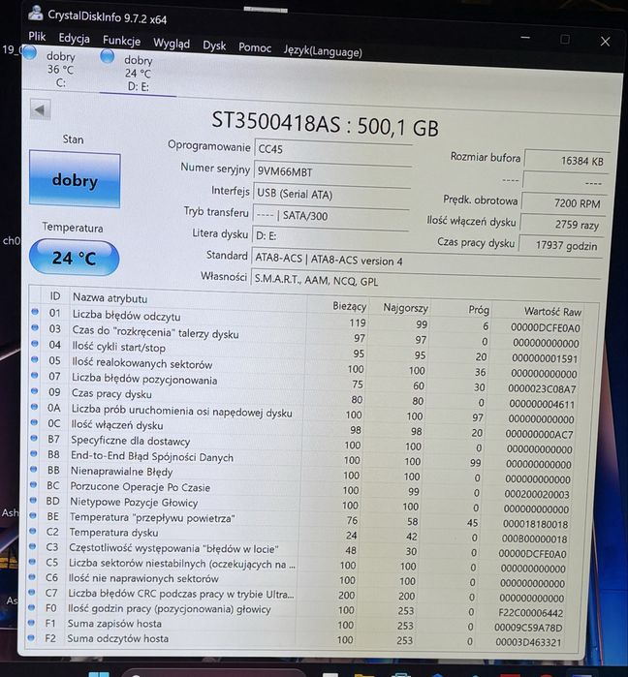Click the previous disk arrow button

(40, 109)
